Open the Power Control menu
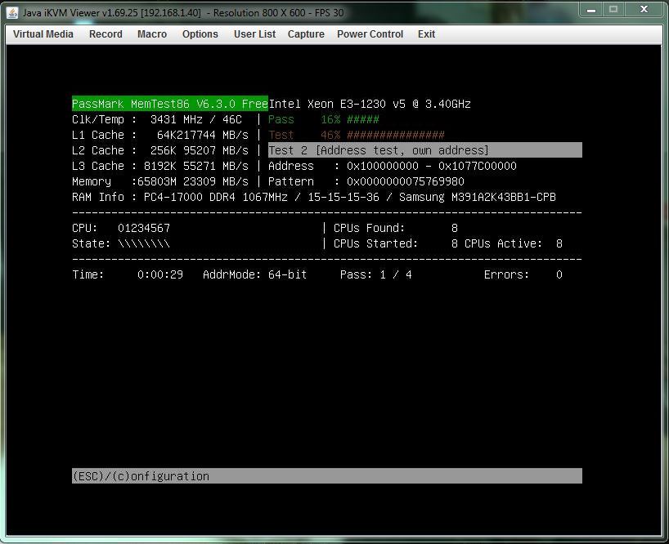The height and width of the screenshot is (544, 669). pos(370,34)
